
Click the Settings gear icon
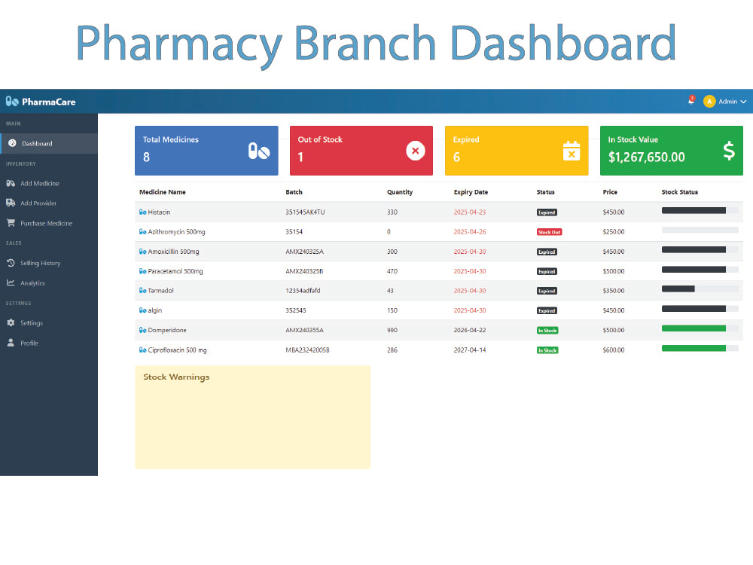pyautogui.click(x=11, y=323)
